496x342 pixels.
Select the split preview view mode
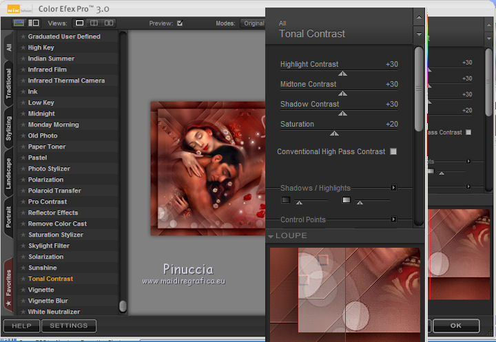click(94, 23)
